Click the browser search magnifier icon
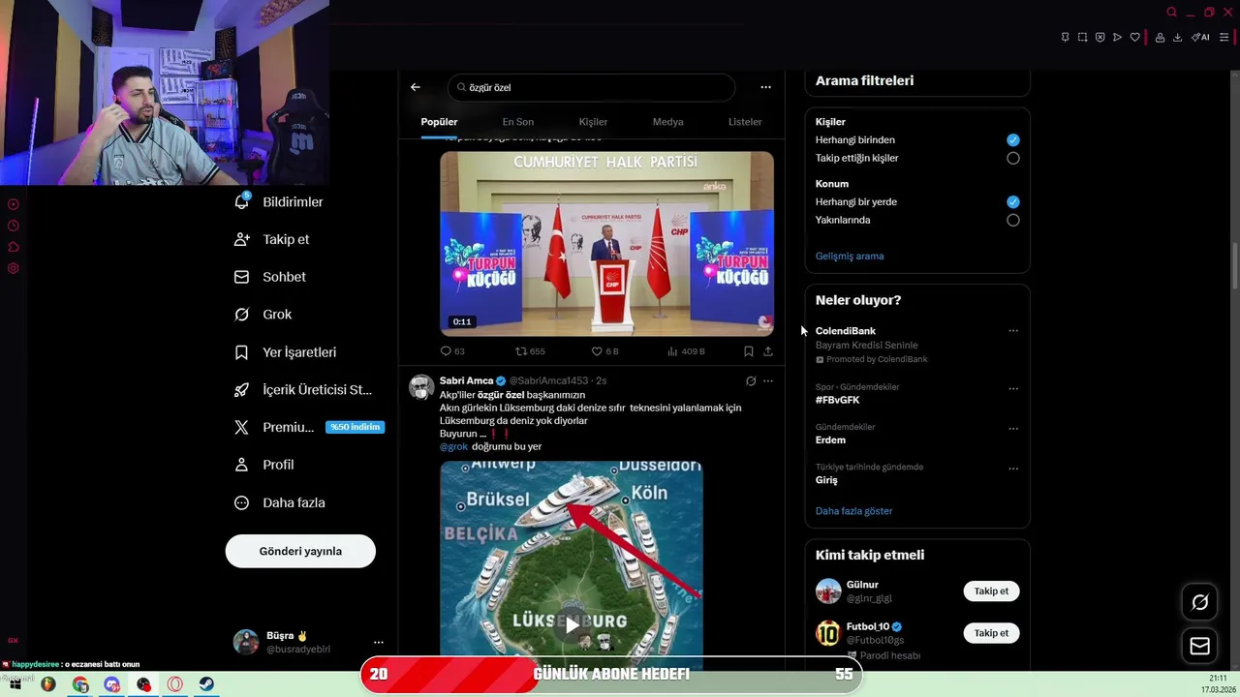The height and width of the screenshot is (697, 1240). (1171, 13)
